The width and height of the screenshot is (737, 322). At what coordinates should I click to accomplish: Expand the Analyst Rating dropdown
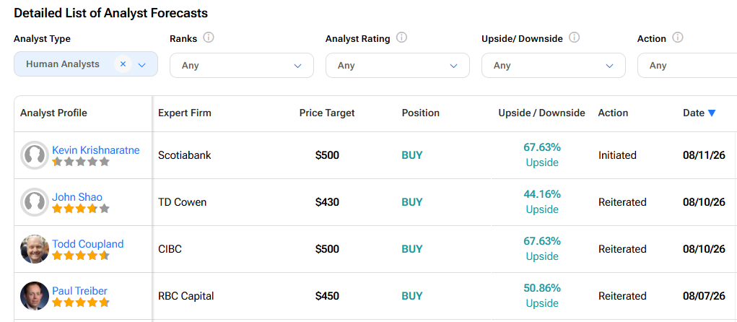click(398, 66)
